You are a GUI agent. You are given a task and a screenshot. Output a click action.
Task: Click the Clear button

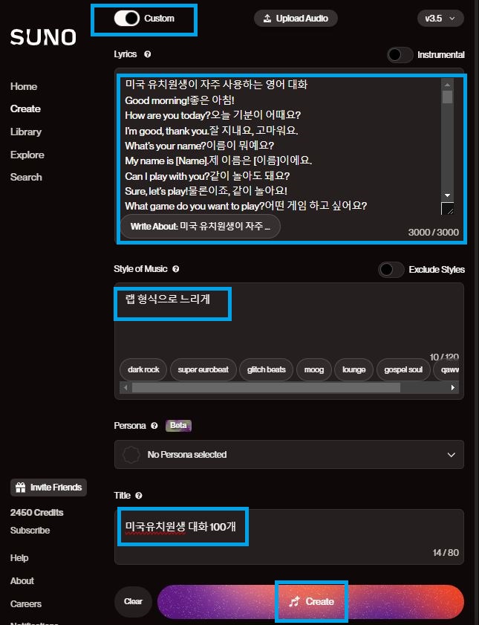click(133, 601)
